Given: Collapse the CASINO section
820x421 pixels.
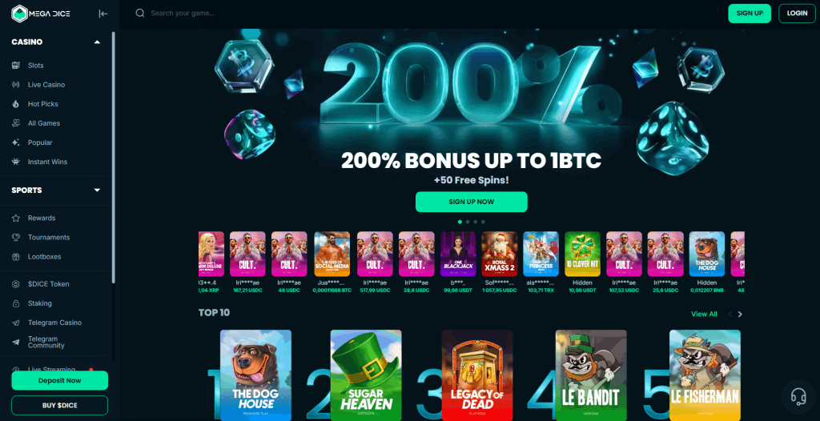Looking at the screenshot, I should [97, 42].
